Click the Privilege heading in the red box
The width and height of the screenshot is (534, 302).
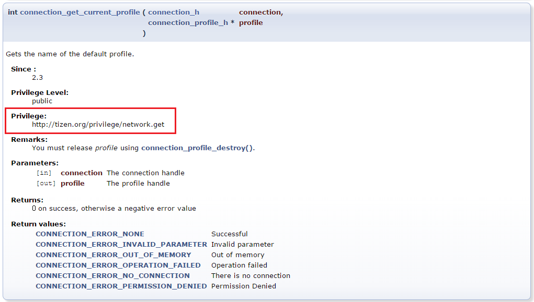29,116
